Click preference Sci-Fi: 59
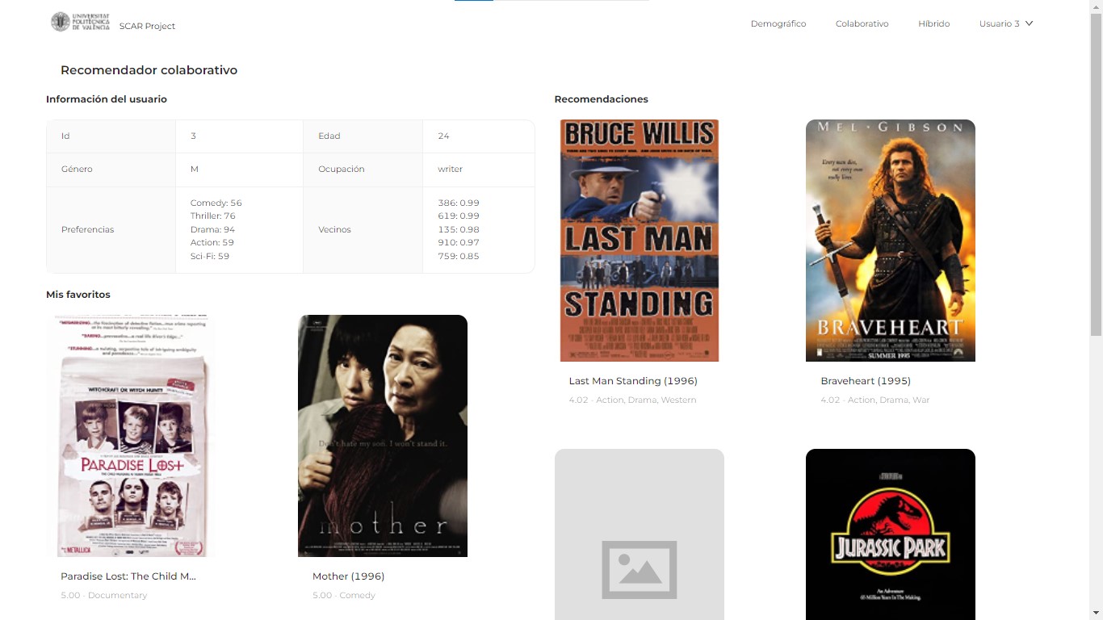1103x620 pixels. 210,256
